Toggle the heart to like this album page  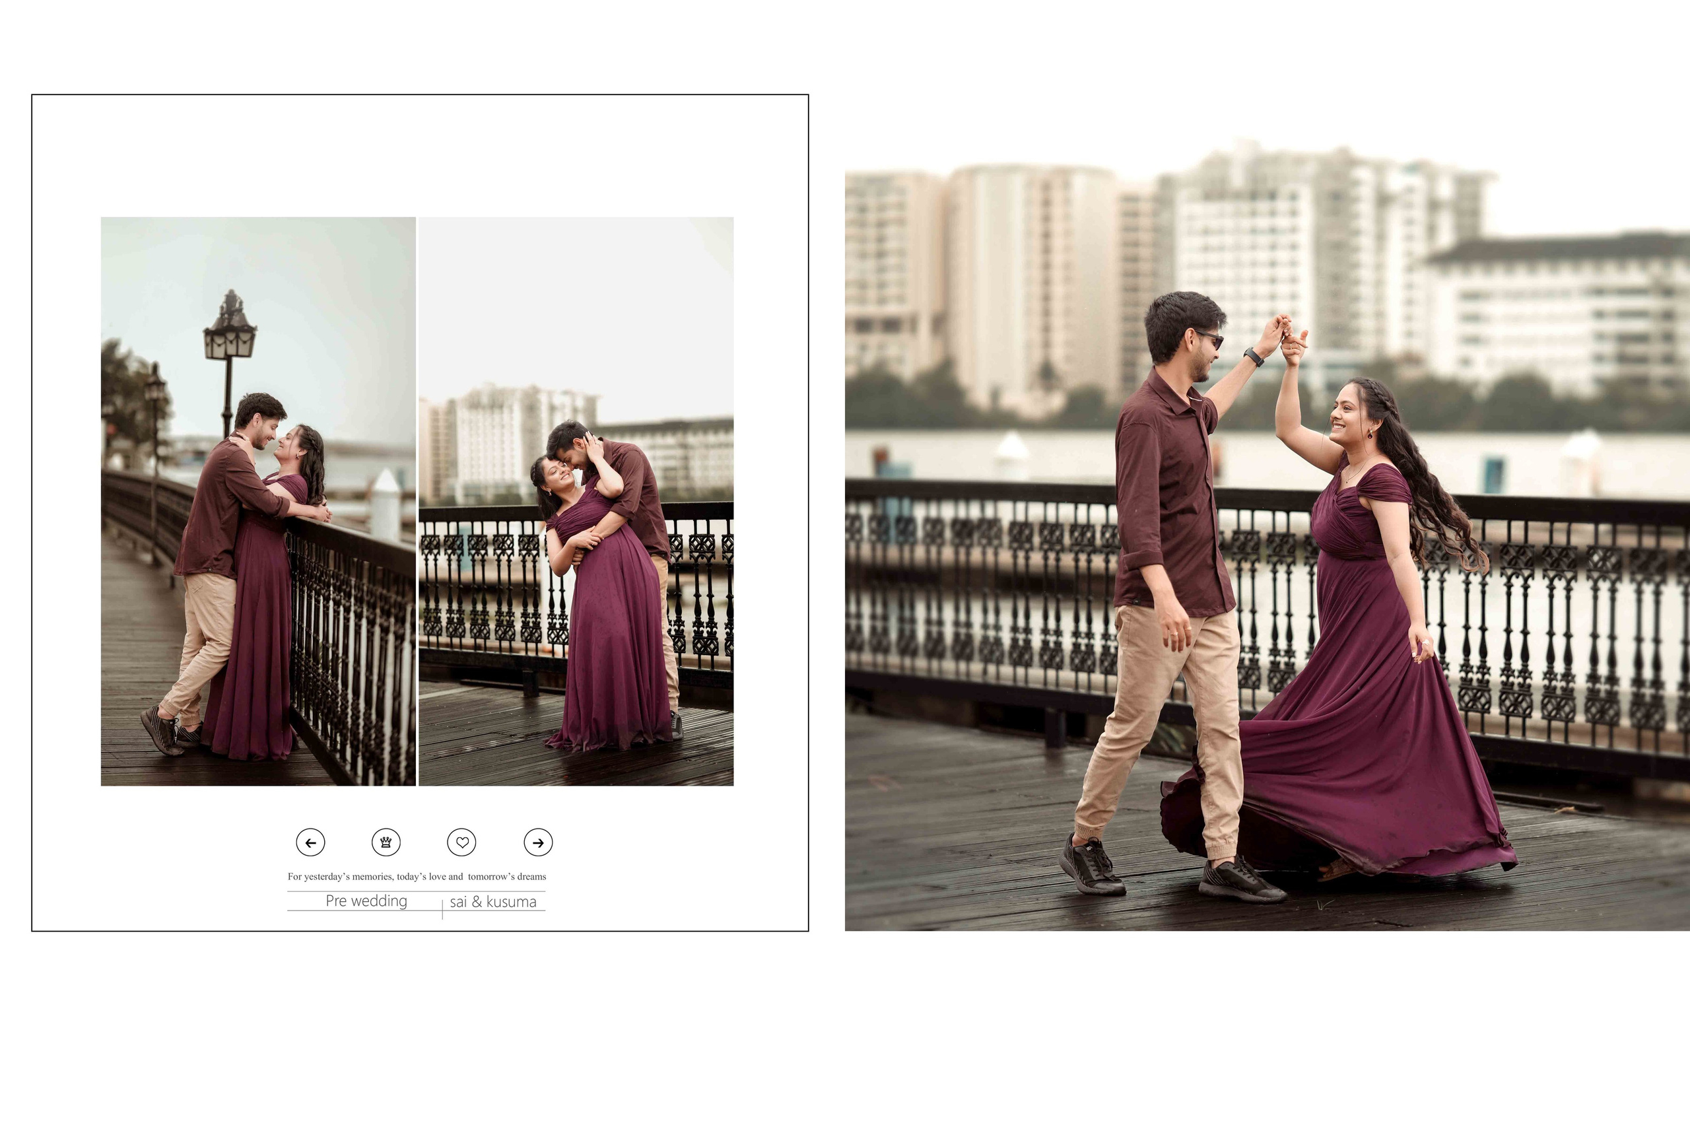(463, 842)
